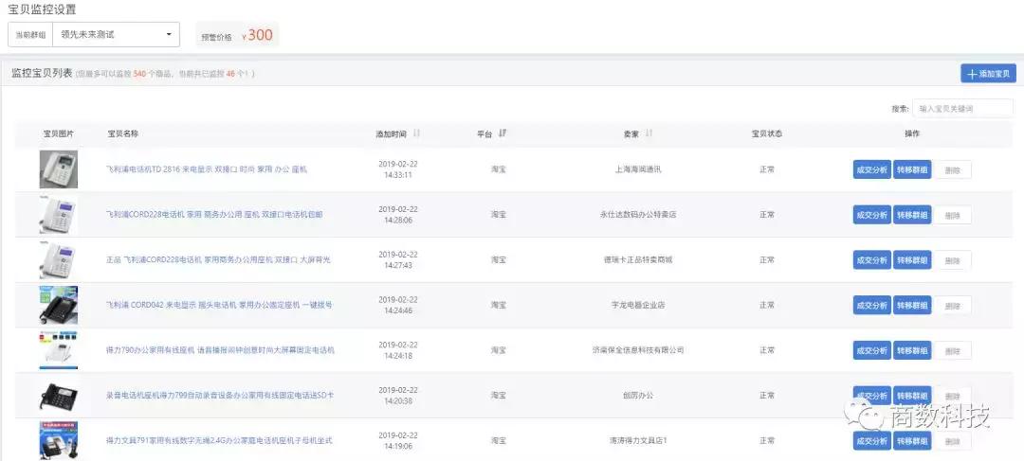1024x461 pixels.
Task: Open thumbnail for 永仕达数码办公特卖店 row
Action: click(x=58, y=215)
